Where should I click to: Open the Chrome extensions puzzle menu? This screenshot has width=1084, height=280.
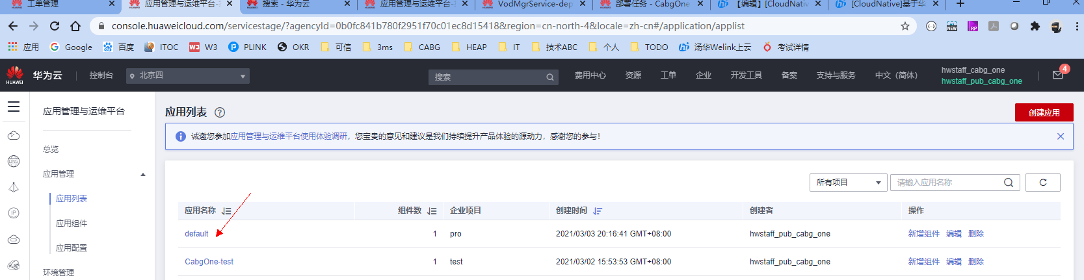(x=1035, y=26)
